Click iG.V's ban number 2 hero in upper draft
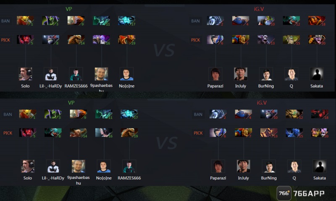Image resolution: width=336 pixels, height=201 pixels. coord(215,21)
